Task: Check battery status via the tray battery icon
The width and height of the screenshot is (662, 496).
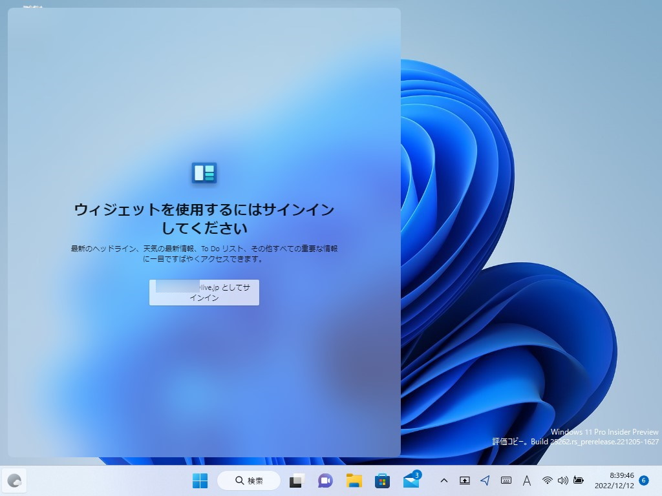Action: 579,480
